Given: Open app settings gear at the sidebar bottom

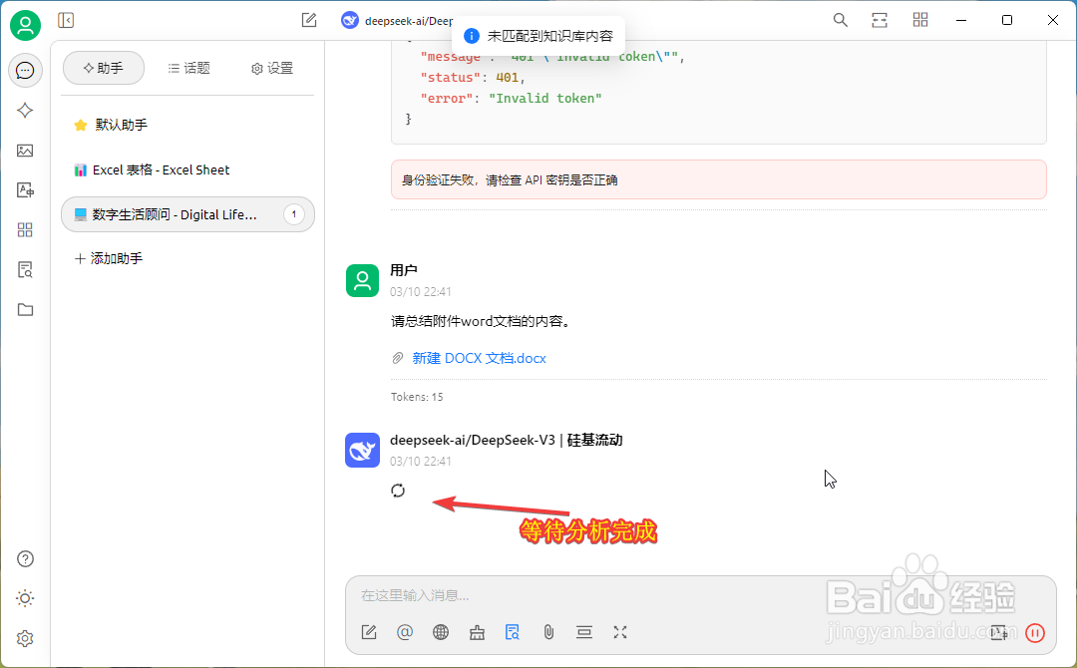Looking at the screenshot, I should point(25,638).
